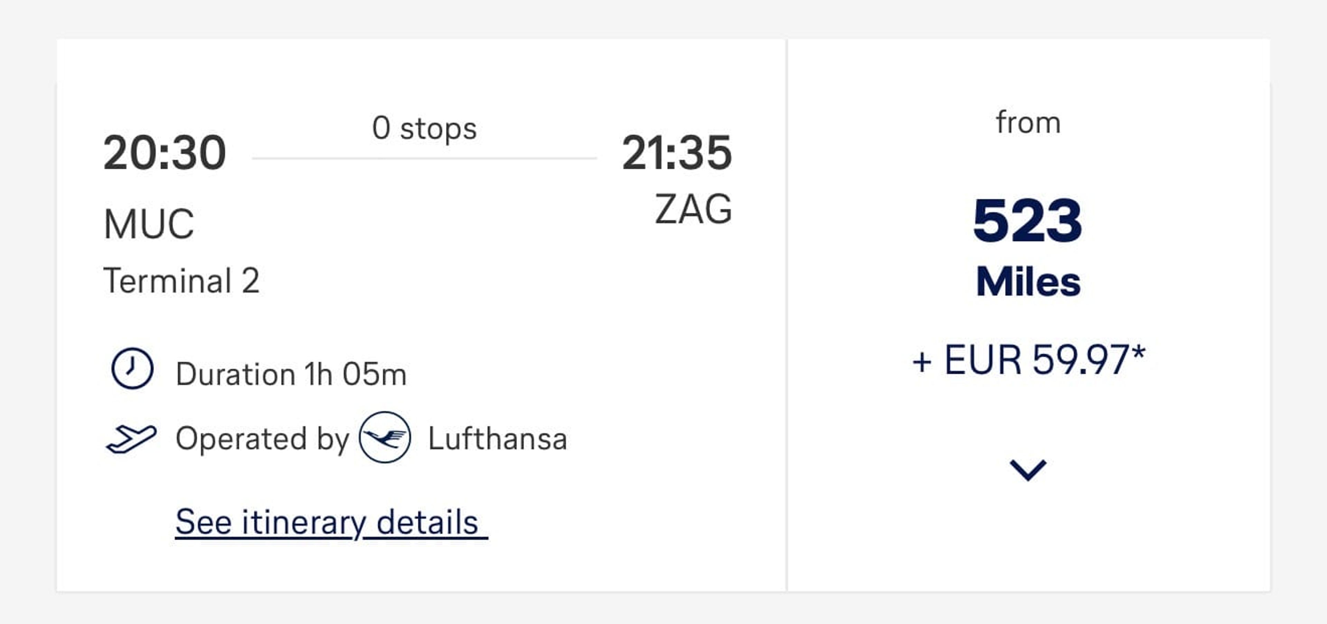This screenshot has height=624, width=1327.
Task: Click the EUR 59.97 surcharge text
Action: [1028, 360]
